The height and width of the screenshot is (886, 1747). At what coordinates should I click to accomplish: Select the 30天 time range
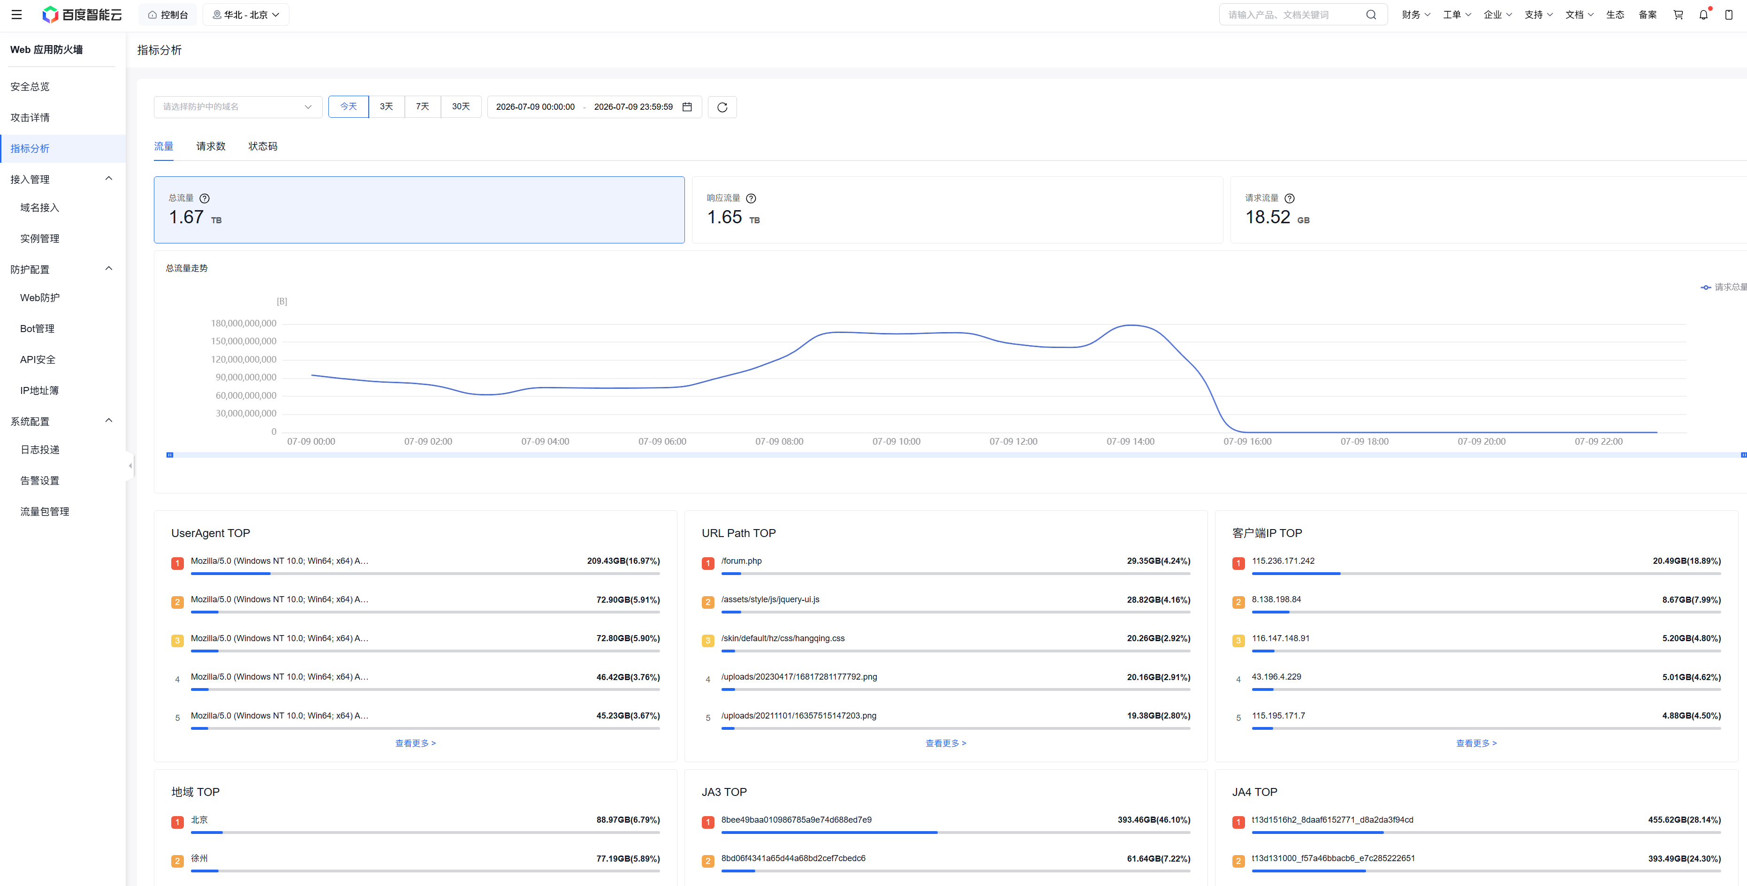[461, 106]
